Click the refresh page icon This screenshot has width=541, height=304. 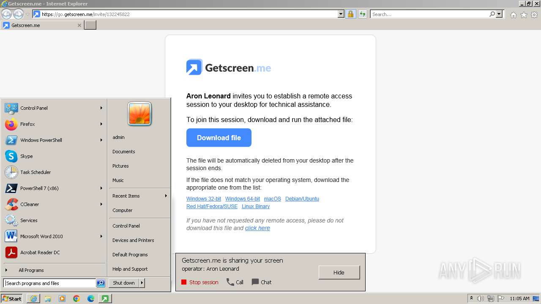(x=362, y=14)
